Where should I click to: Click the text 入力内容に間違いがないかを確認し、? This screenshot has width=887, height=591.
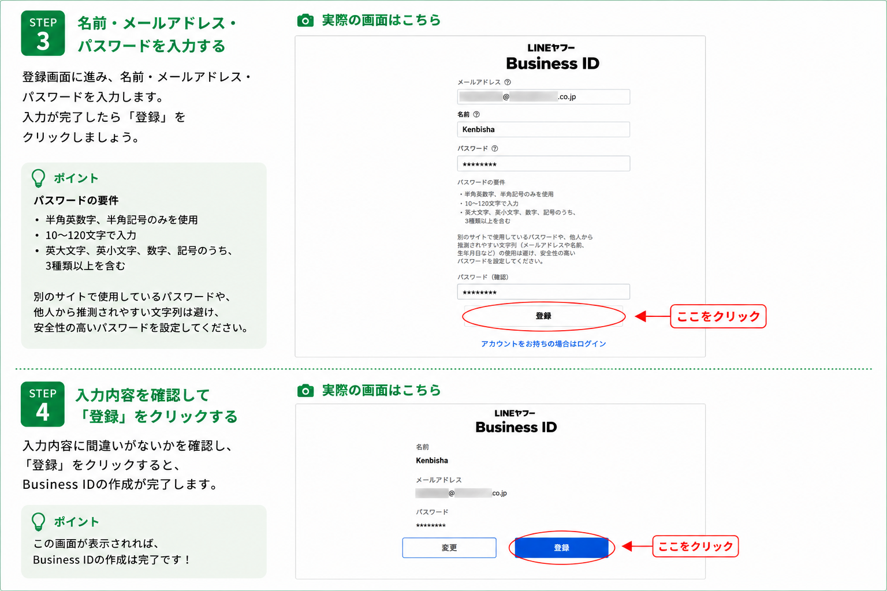(x=127, y=446)
